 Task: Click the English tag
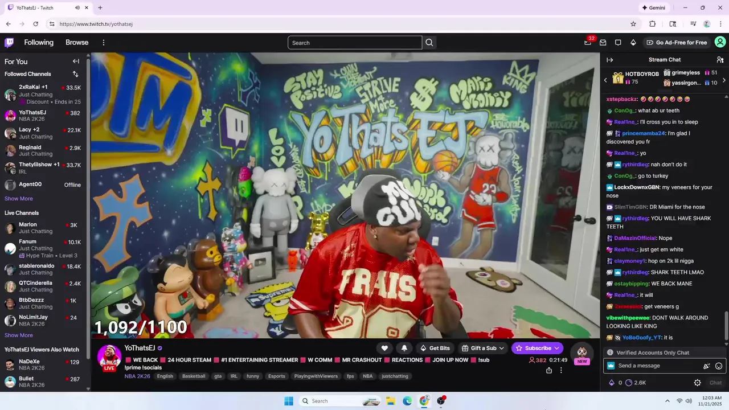click(x=165, y=376)
